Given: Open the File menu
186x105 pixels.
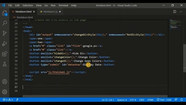Looking at the screenshot, I should coord(10,5).
